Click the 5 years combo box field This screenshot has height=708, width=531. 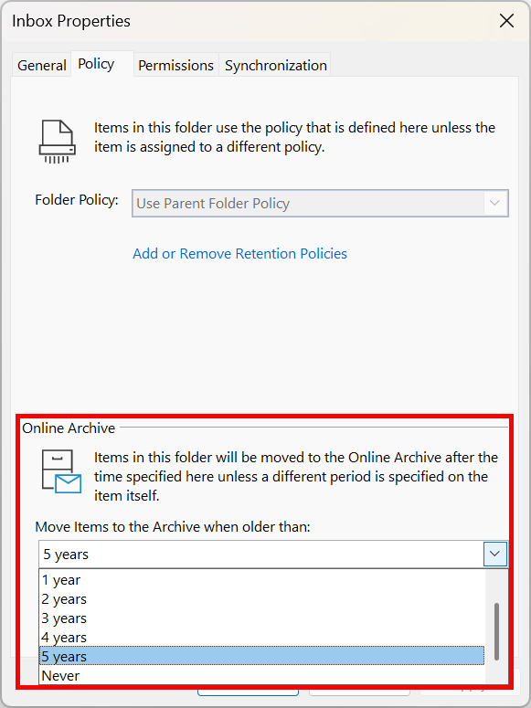[273, 554]
